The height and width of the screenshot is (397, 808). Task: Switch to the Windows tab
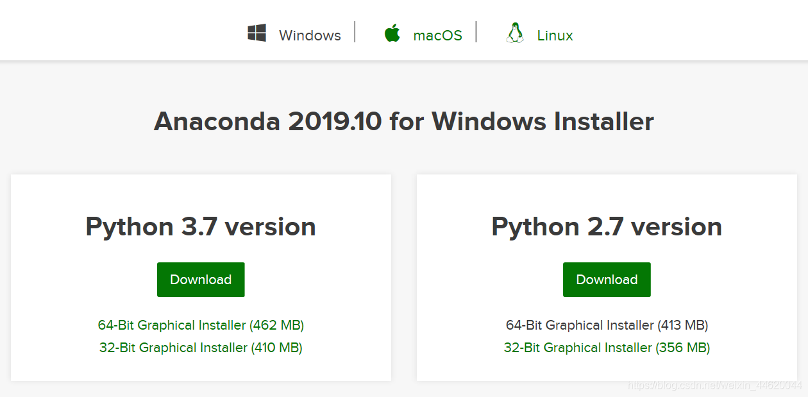[x=310, y=35]
